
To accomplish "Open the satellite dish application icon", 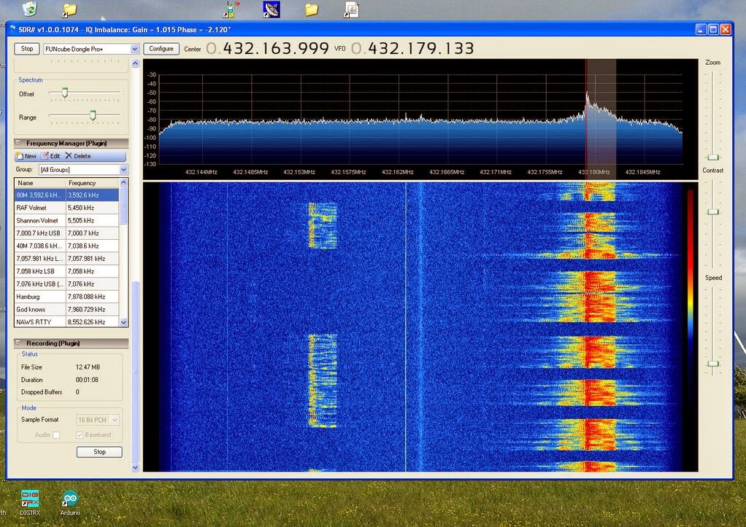I will coord(272,9).
